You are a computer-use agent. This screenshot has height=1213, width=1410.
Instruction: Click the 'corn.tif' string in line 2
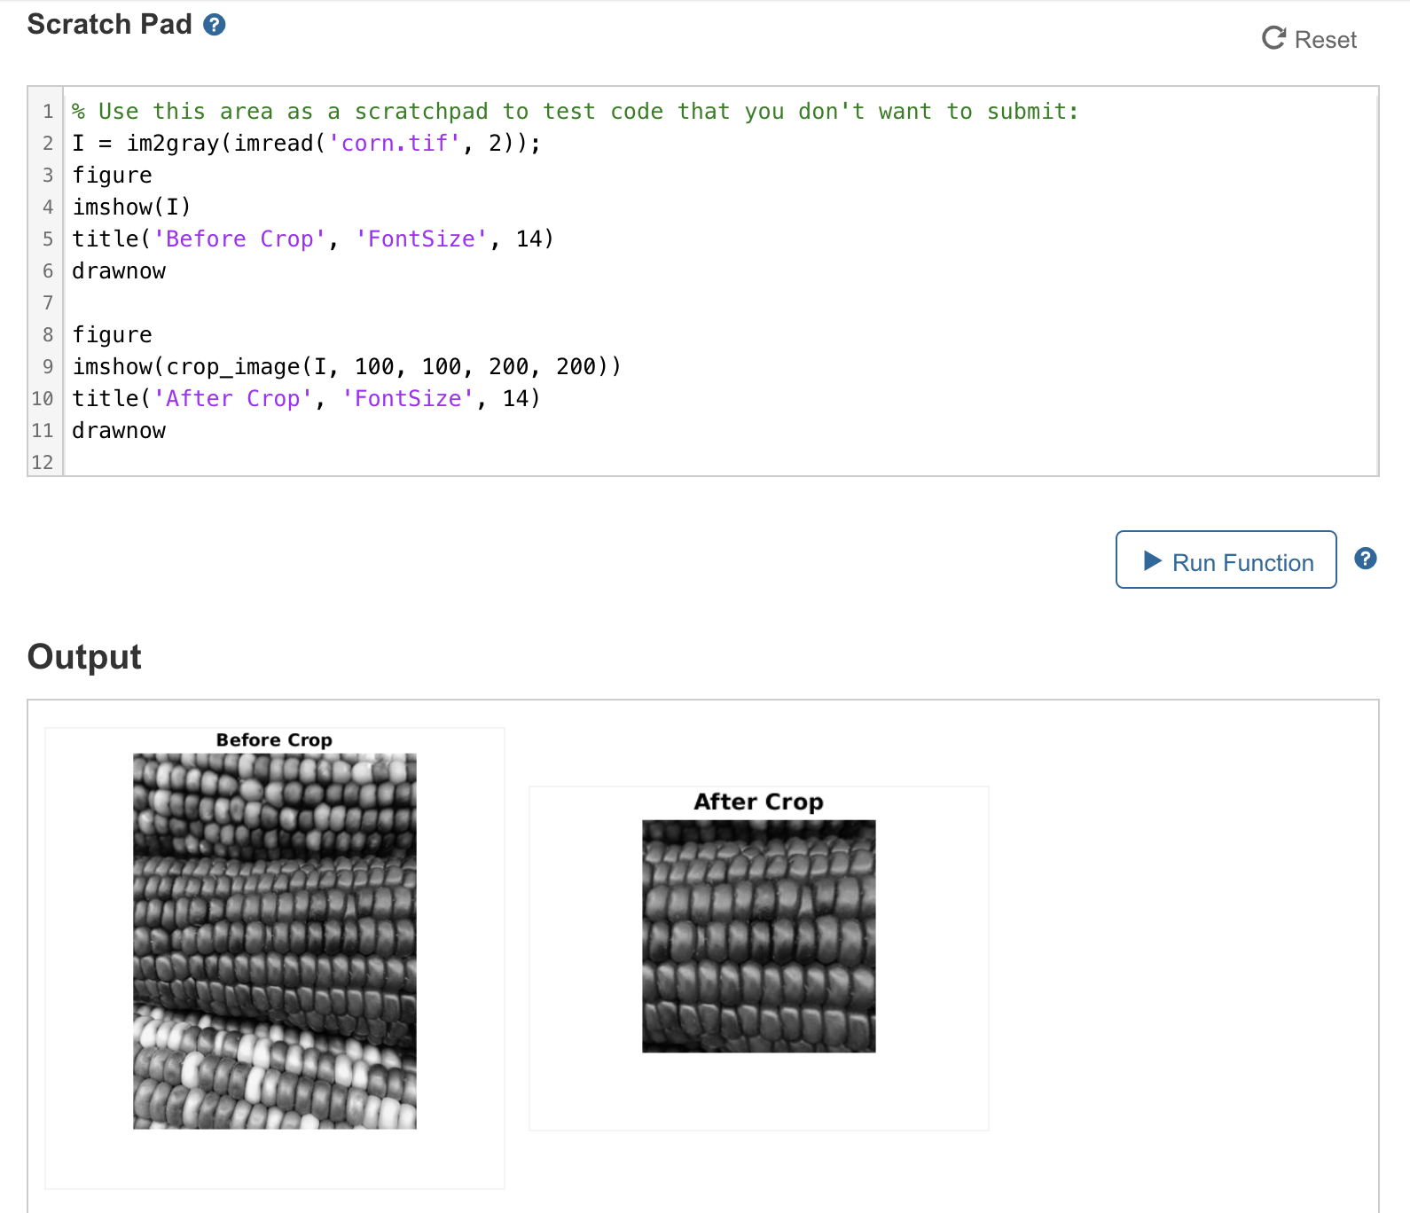tap(395, 144)
